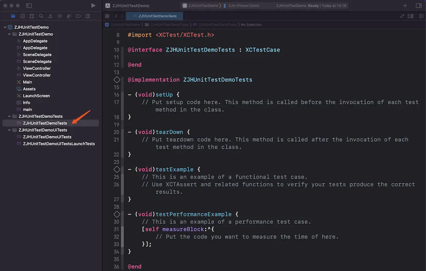Open the Test navigator diamond icon
426x271 pixels.
tap(60, 16)
